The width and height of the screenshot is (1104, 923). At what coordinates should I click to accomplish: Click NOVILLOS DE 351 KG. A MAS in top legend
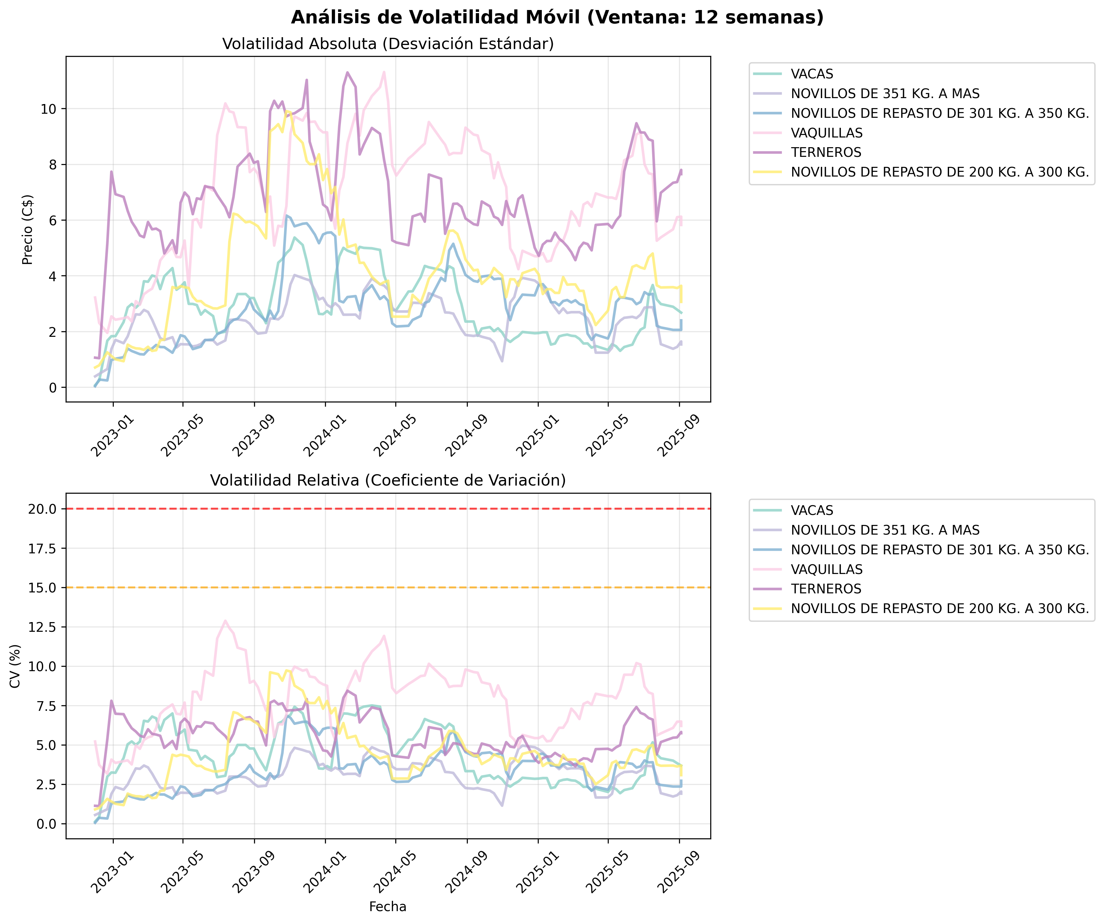tap(885, 93)
